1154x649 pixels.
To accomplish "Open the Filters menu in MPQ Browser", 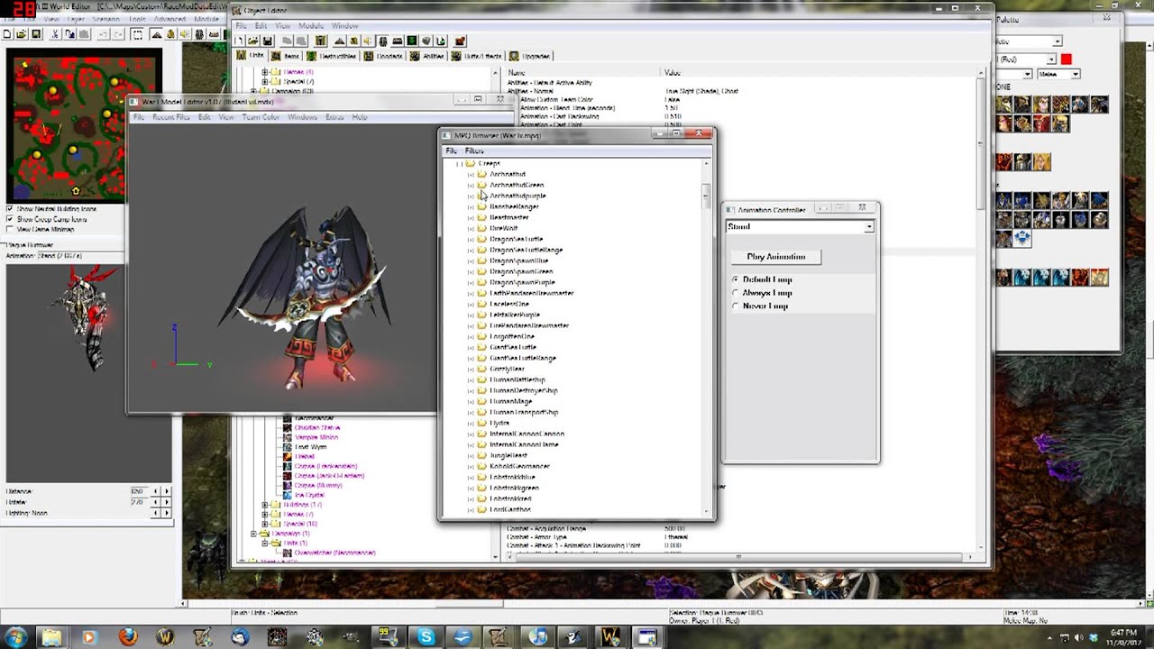I will [x=474, y=151].
